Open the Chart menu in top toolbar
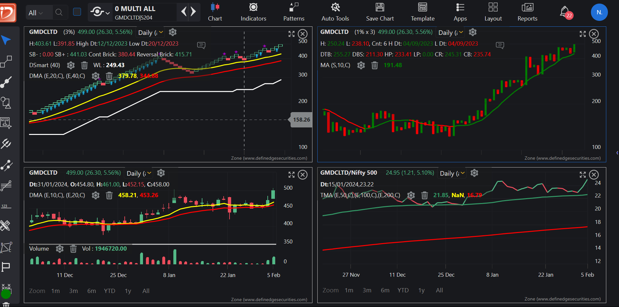619x307 pixels. (x=215, y=12)
